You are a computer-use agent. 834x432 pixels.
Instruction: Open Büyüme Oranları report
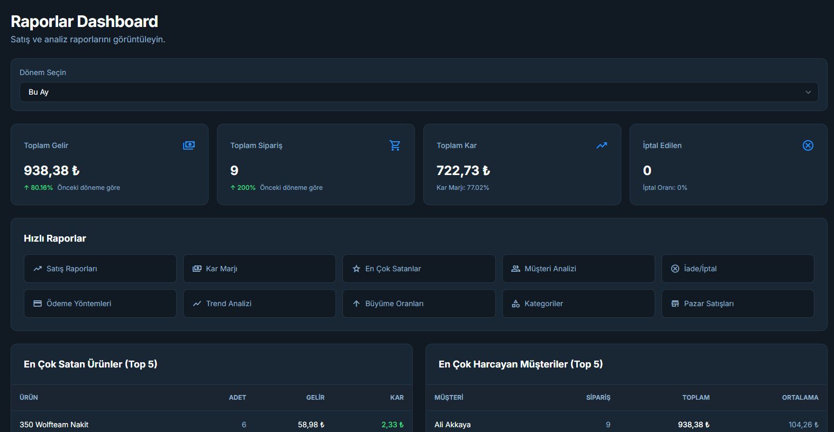point(419,304)
